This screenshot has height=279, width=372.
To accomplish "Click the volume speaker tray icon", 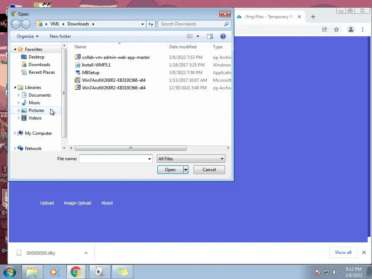I will tap(335, 272).
